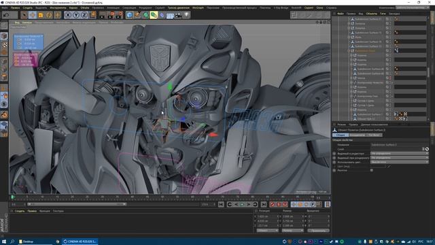Viewport: 435px width, 245px height.
Task: Click the Spline Pen tool icon
Action: coord(137,15)
